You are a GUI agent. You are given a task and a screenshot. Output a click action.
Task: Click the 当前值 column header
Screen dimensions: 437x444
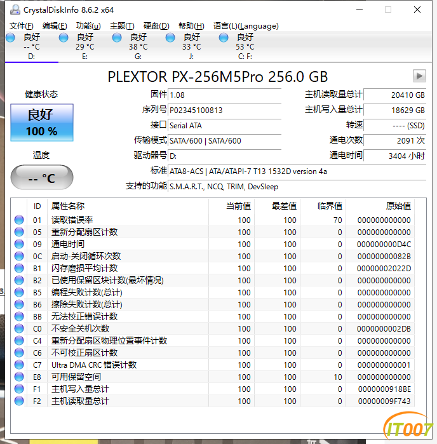point(231,206)
